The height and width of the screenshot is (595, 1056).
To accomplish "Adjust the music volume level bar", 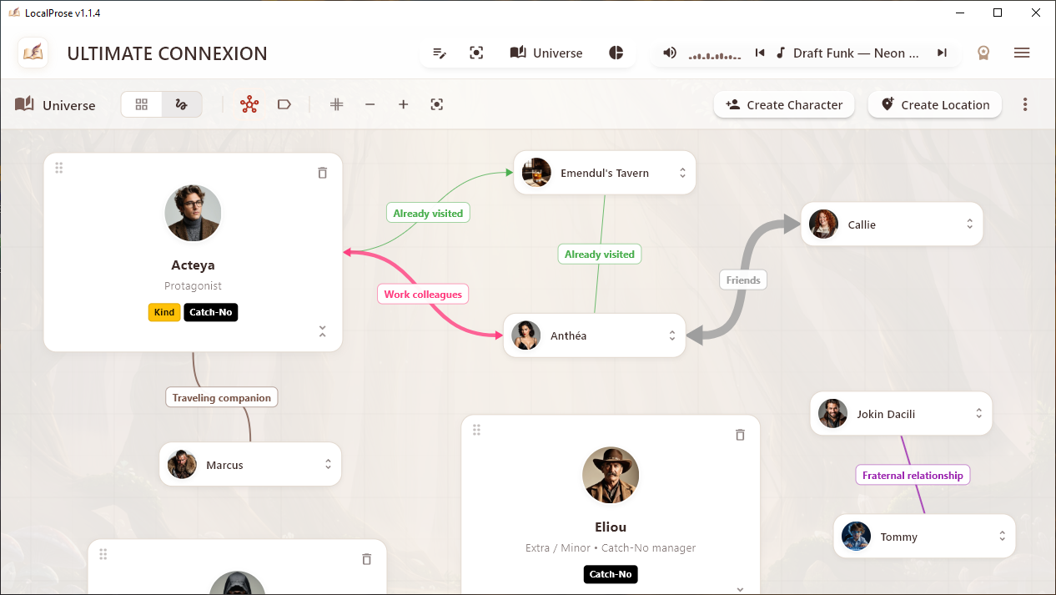I will pyautogui.click(x=715, y=56).
